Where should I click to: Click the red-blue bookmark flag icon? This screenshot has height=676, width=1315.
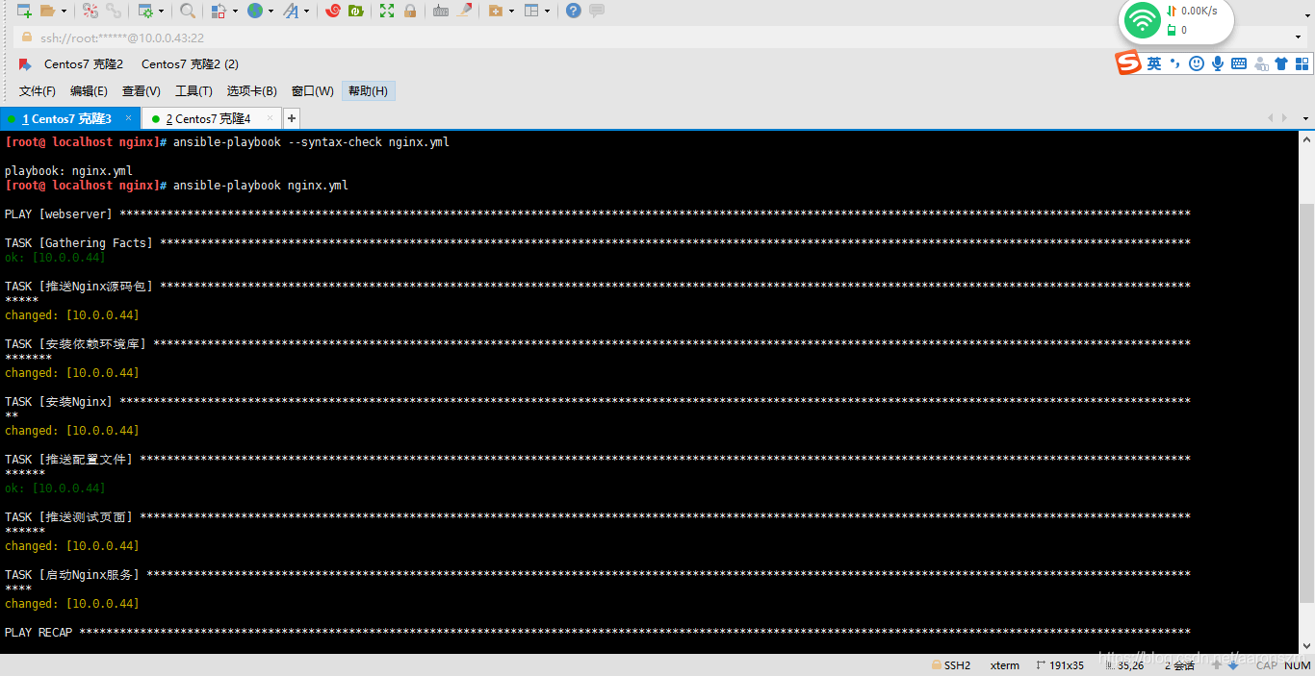(25, 64)
